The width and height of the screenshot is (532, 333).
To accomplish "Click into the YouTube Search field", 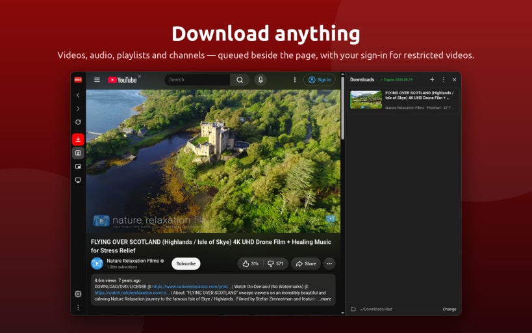I will (x=197, y=80).
